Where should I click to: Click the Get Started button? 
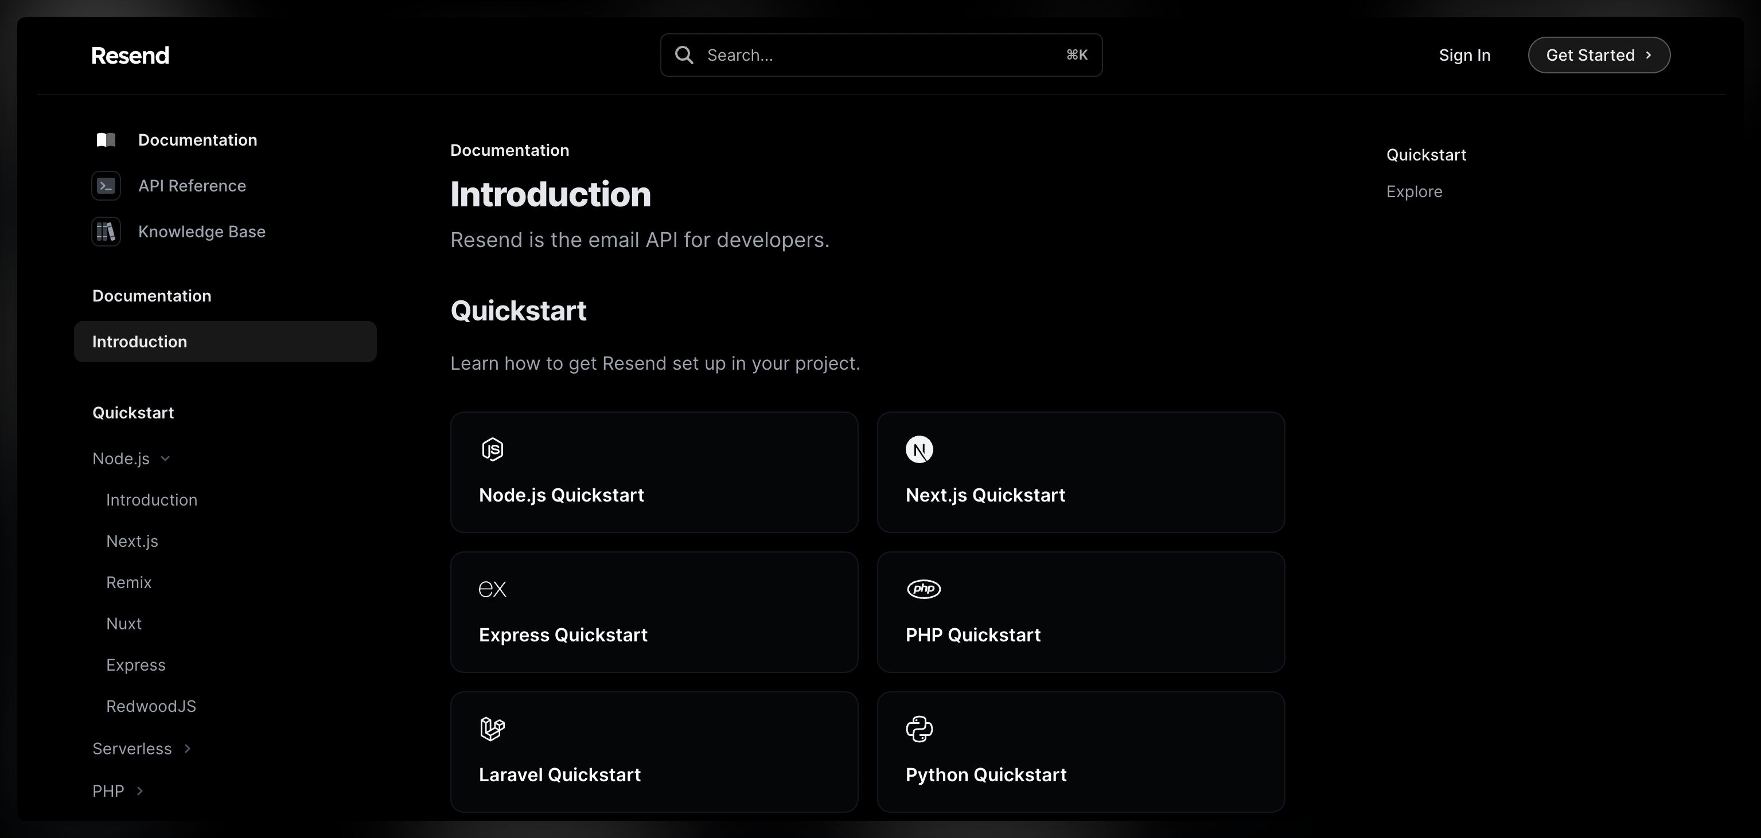[x=1599, y=56]
